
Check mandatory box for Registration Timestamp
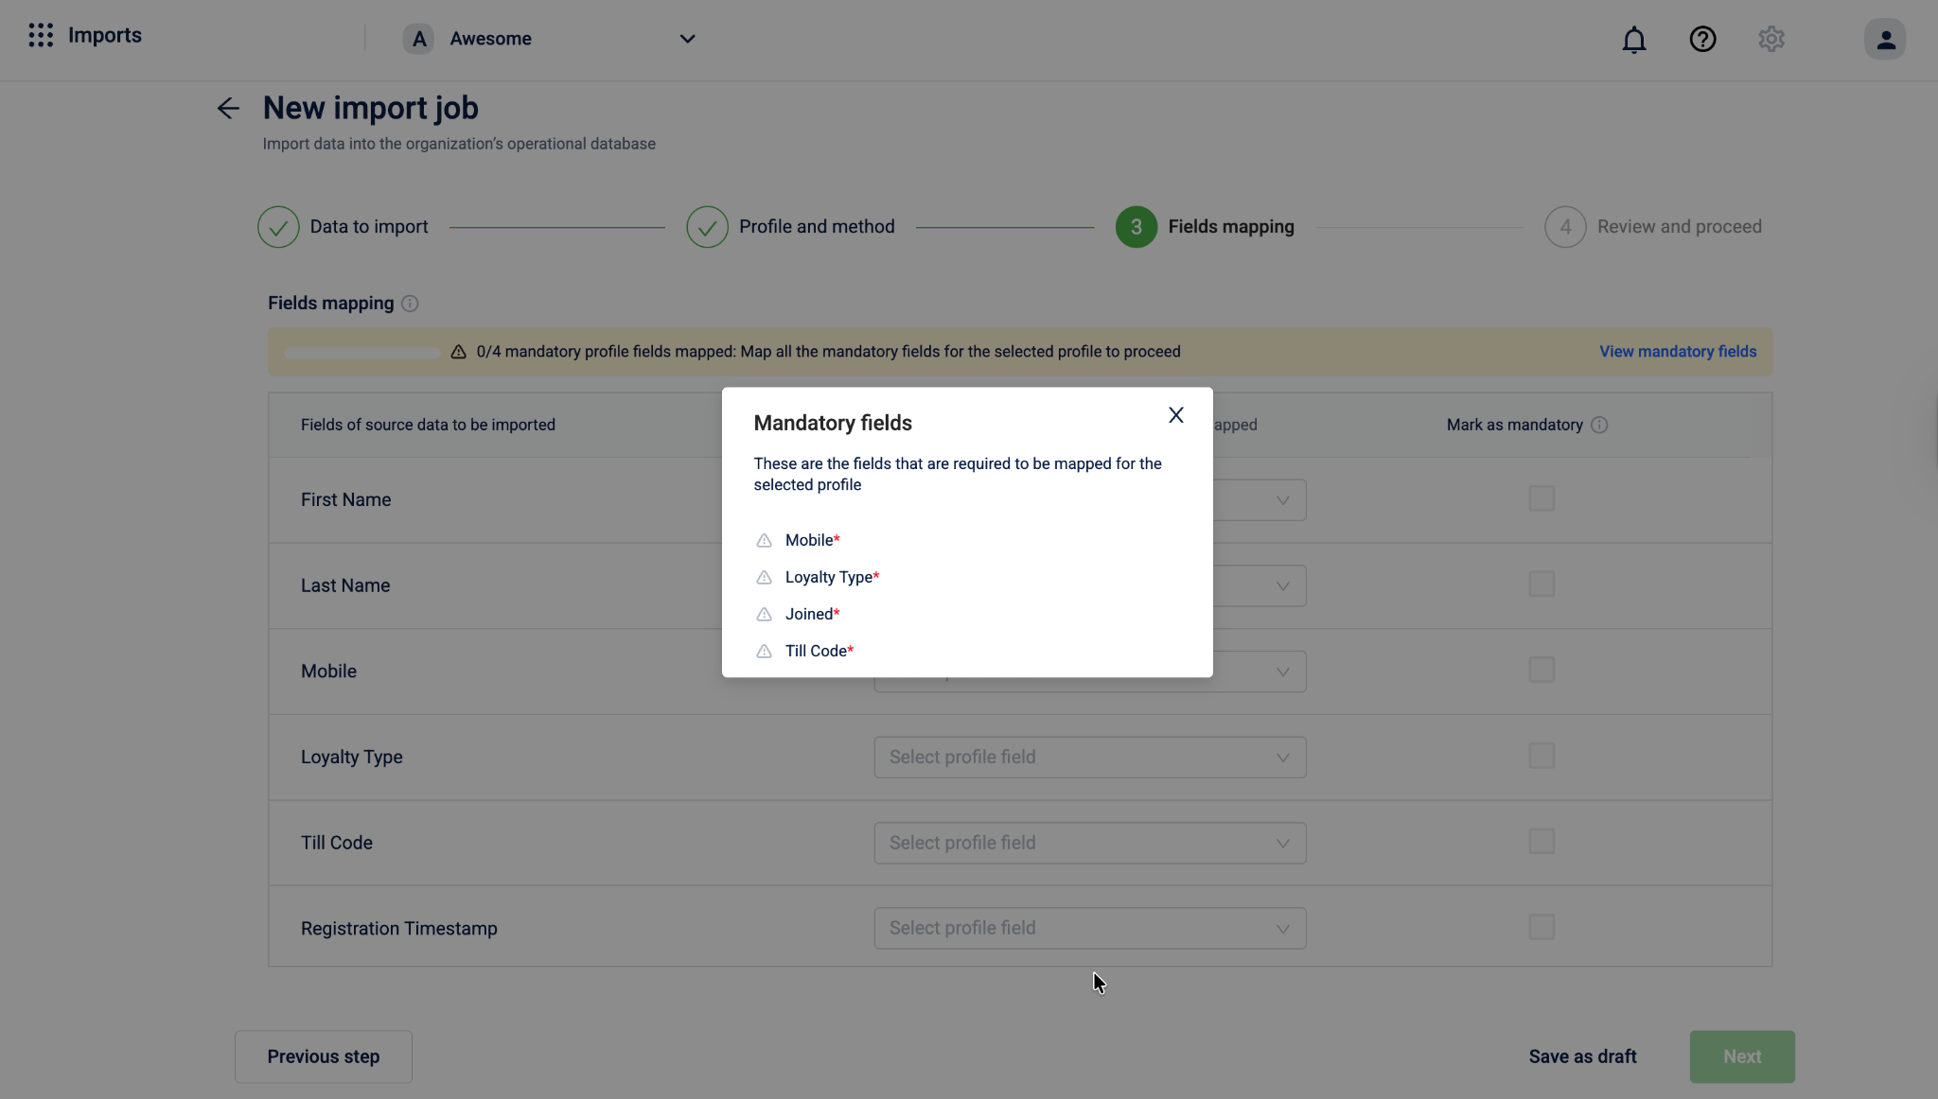[1542, 927]
